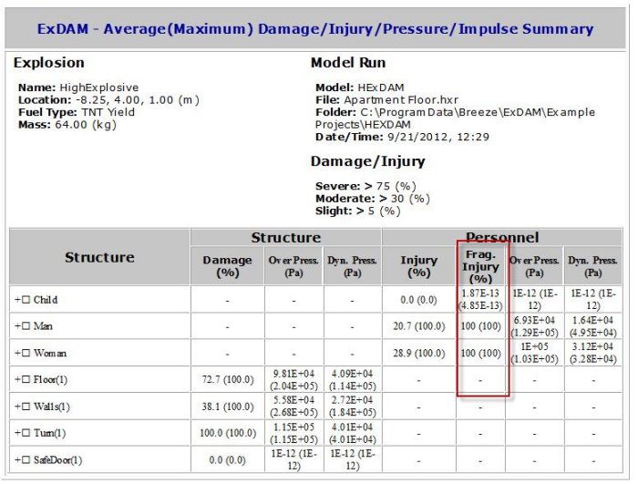This screenshot has height=484, width=638.
Task: Click Woman injury value 28.9 (100.0)
Action: tap(419, 353)
